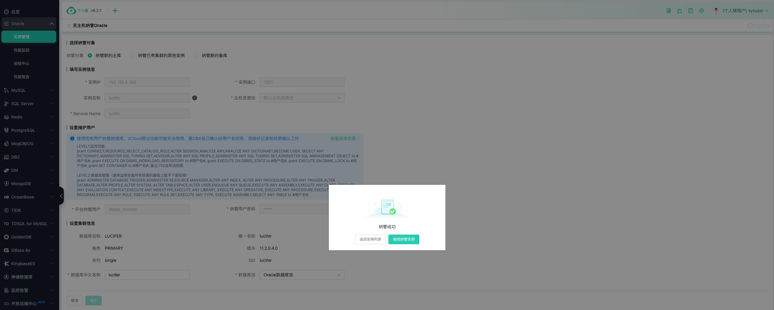Click the user avatar in top bar
The height and width of the screenshot is (310, 774).
tap(716, 11)
